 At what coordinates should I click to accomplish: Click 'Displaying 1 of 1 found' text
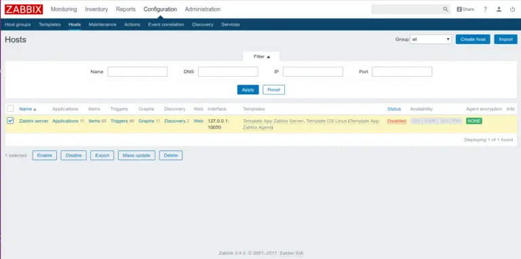(488, 140)
